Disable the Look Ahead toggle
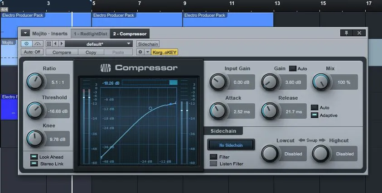Screen dimensions: 382x193 [x=34, y=157]
